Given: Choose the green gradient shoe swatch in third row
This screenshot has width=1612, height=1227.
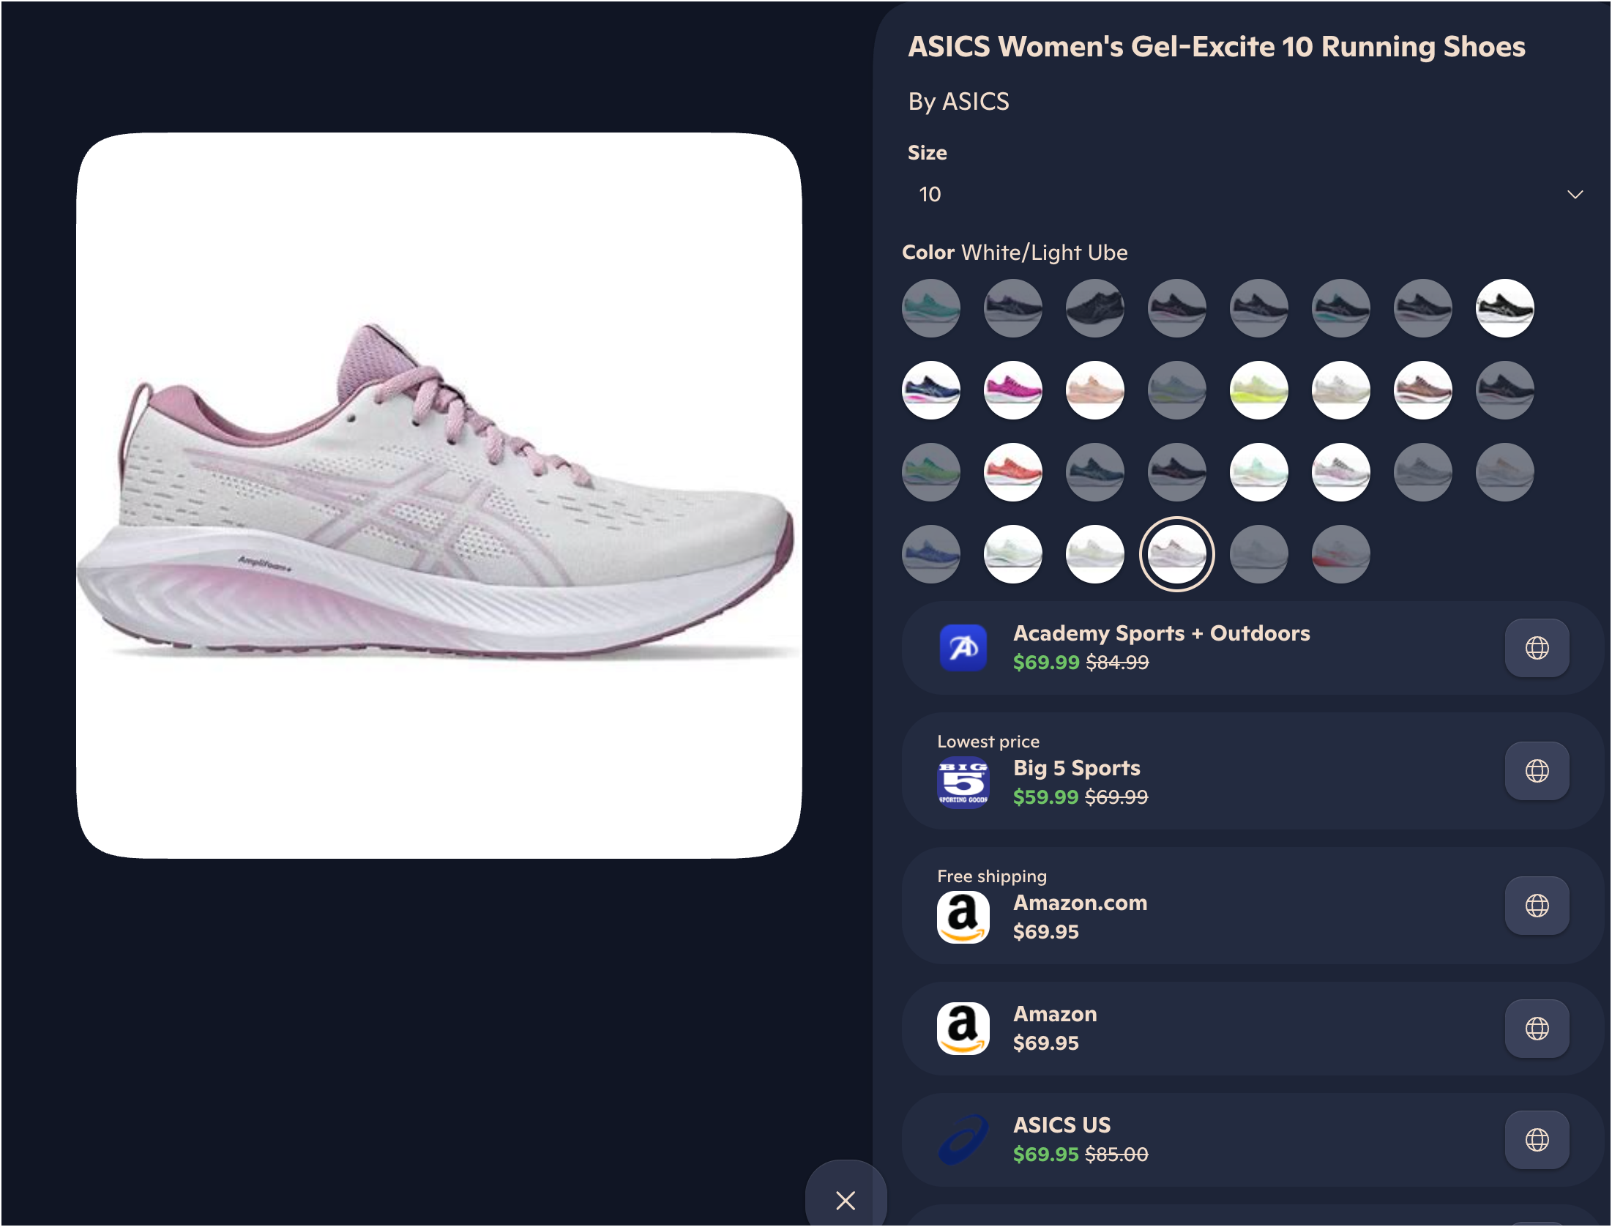Looking at the screenshot, I should click(x=930, y=472).
